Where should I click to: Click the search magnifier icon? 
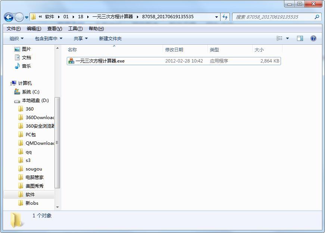click(317, 17)
